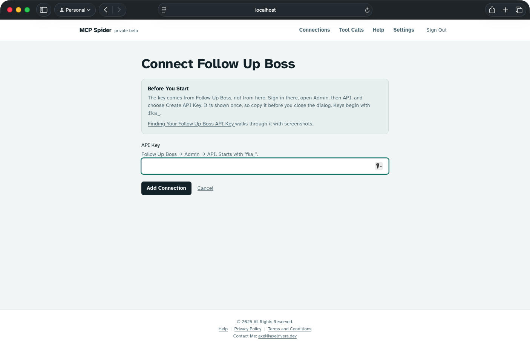Click the green full screen window button
530x348 pixels.
click(x=27, y=10)
